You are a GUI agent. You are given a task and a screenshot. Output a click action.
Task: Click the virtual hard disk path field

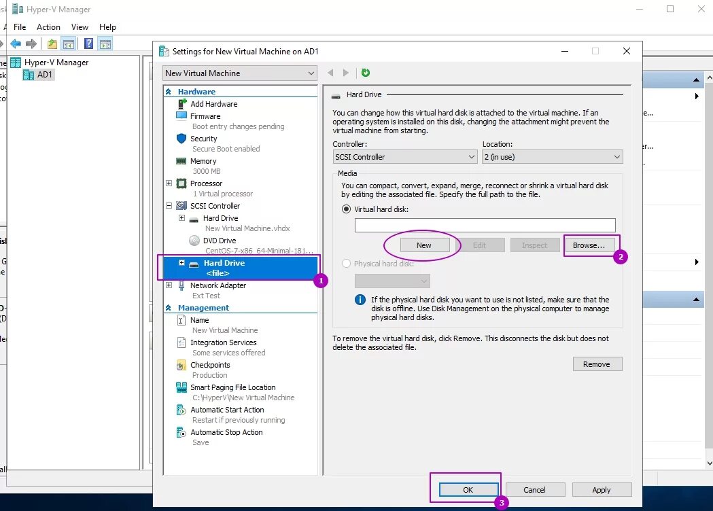coord(485,225)
